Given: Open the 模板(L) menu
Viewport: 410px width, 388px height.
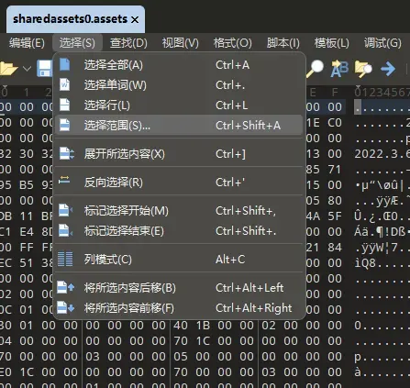Looking at the screenshot, I should (x=332, y=43).
